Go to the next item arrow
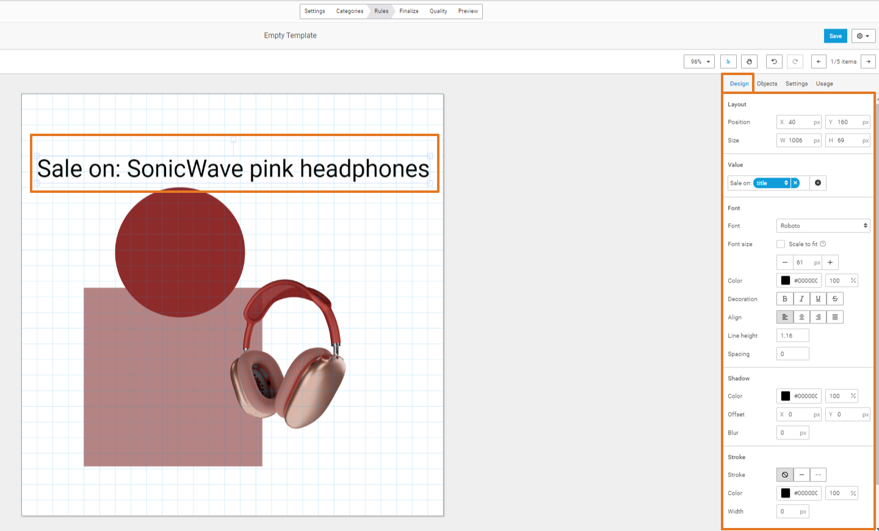The height and width of the screenshot is (531, 879). pyautogui.click(x=868, y=62)
